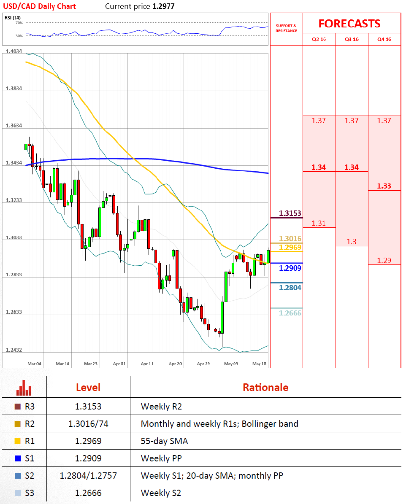Select the Q4 16 column header
The width and height of the screenshot is (406, 504).
[x=384, y=39]
